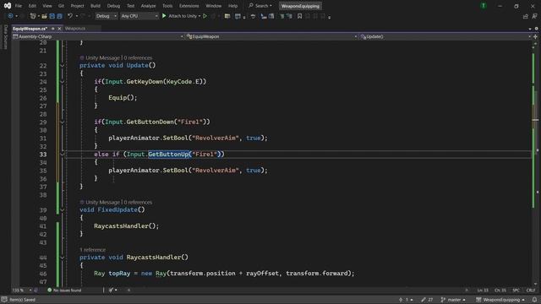Collapse the GetKeyDown if block at line 24

point(62,82)
